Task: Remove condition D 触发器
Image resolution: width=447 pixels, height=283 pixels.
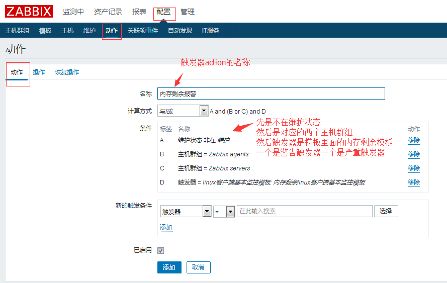Action: click(x=414, y=182)
